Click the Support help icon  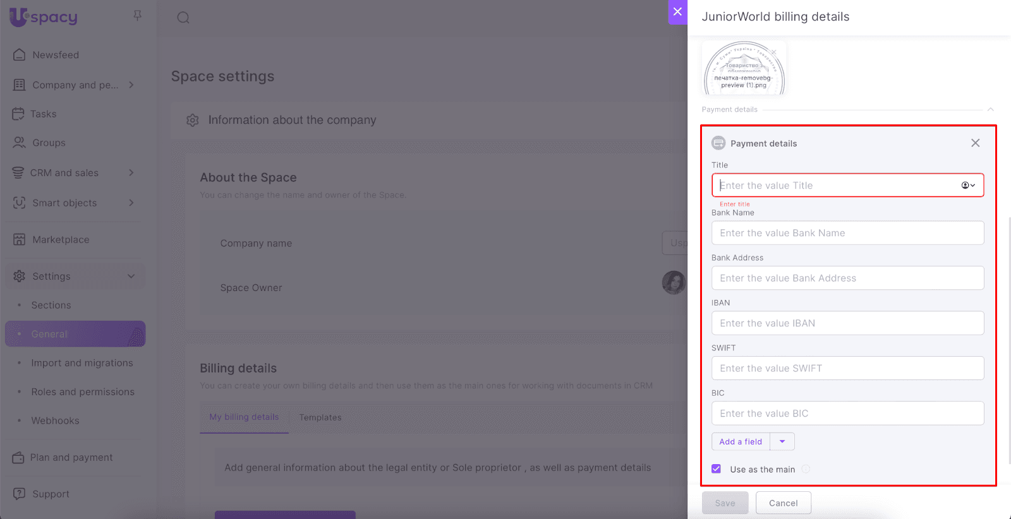19,494
